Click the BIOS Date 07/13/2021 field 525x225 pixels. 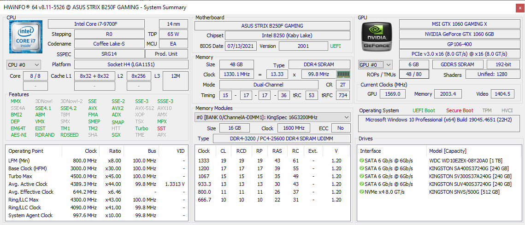click(x=241, y=46)
